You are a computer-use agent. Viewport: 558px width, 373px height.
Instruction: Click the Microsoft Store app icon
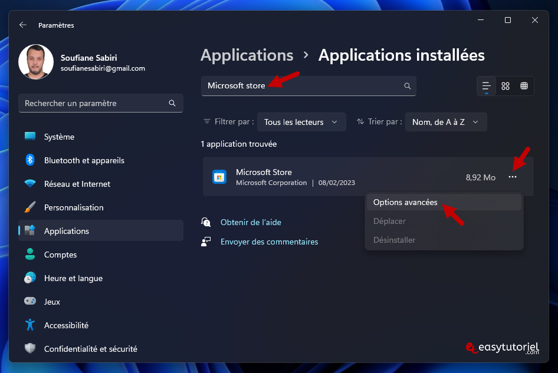click(219, 177)
